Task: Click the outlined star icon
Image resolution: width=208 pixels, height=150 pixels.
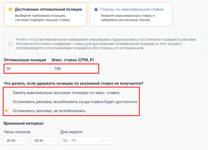Action: [x=10, y=9]
